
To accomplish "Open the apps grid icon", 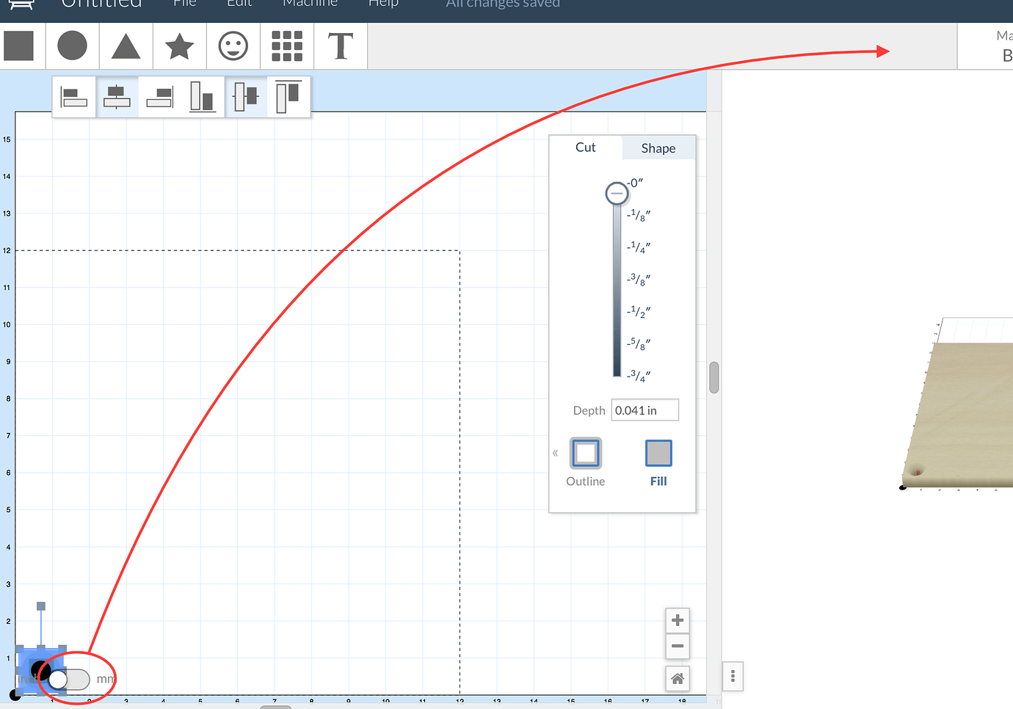I will tap(286, 46).
